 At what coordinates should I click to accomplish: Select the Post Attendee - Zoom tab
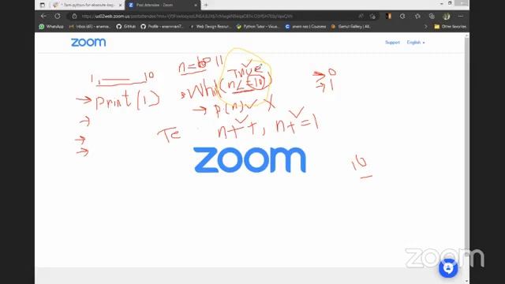[x=163, y=6]
